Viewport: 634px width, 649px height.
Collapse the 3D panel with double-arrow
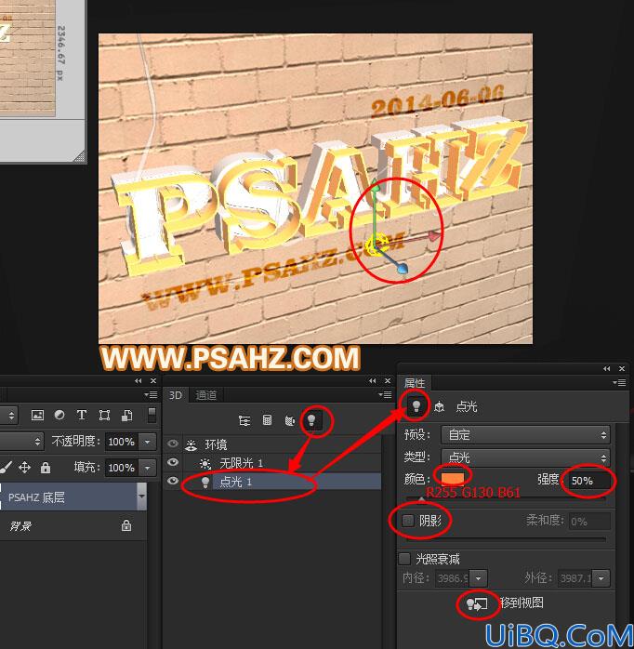pyautogui.click(x=373, y=381)
